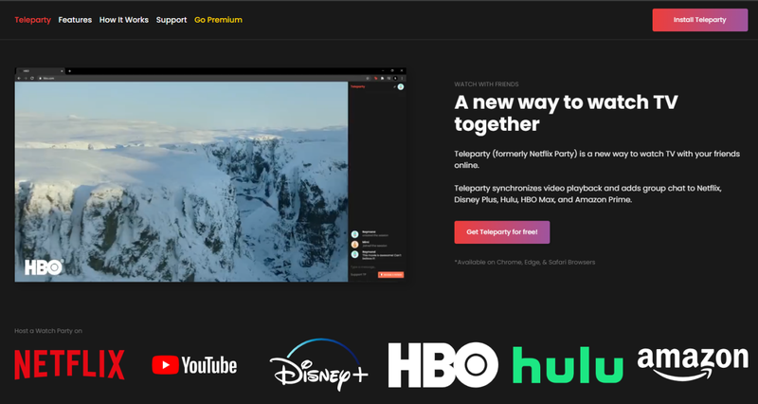Open the Go Premium link

[218, 19]
